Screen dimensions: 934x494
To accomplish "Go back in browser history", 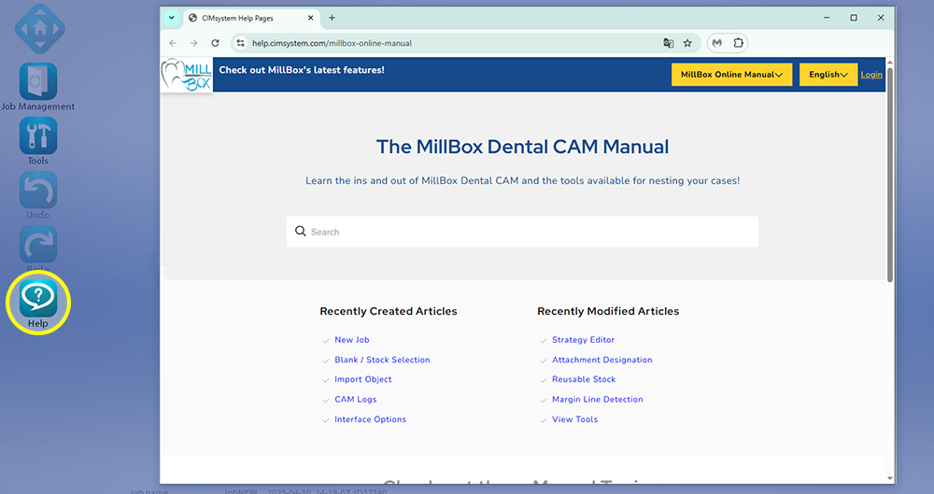I will pos(173,43).
